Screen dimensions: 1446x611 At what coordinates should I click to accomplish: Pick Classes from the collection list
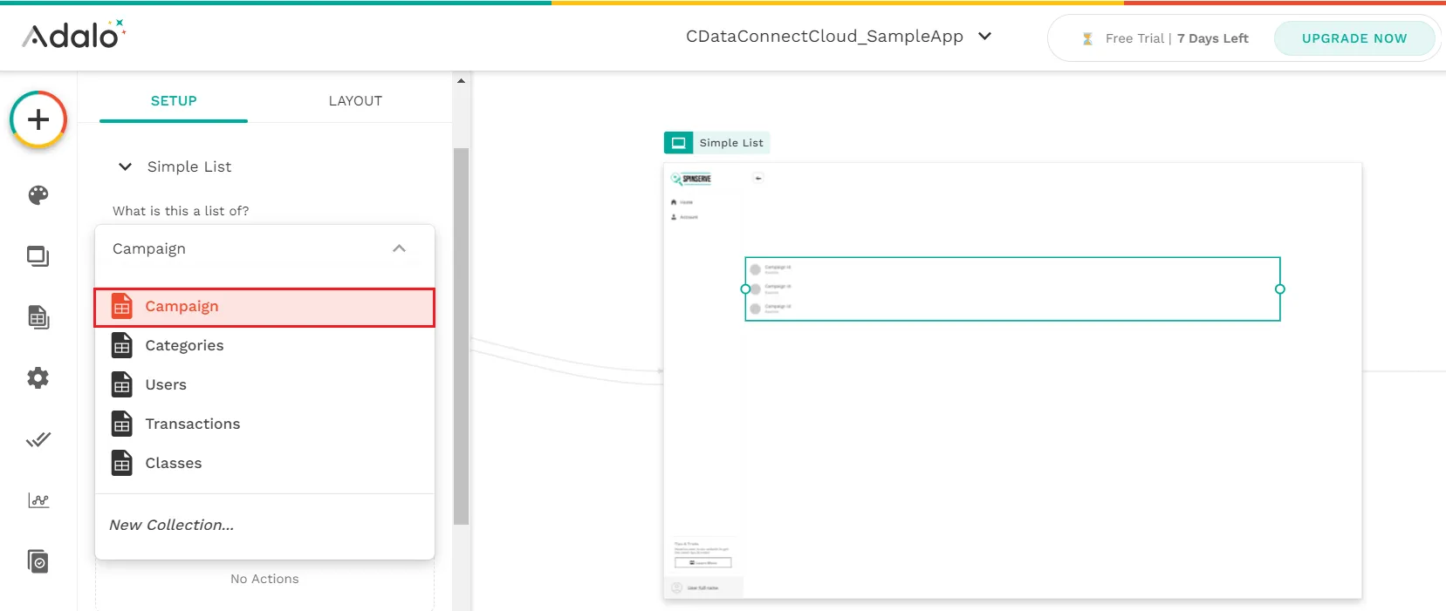173,464
